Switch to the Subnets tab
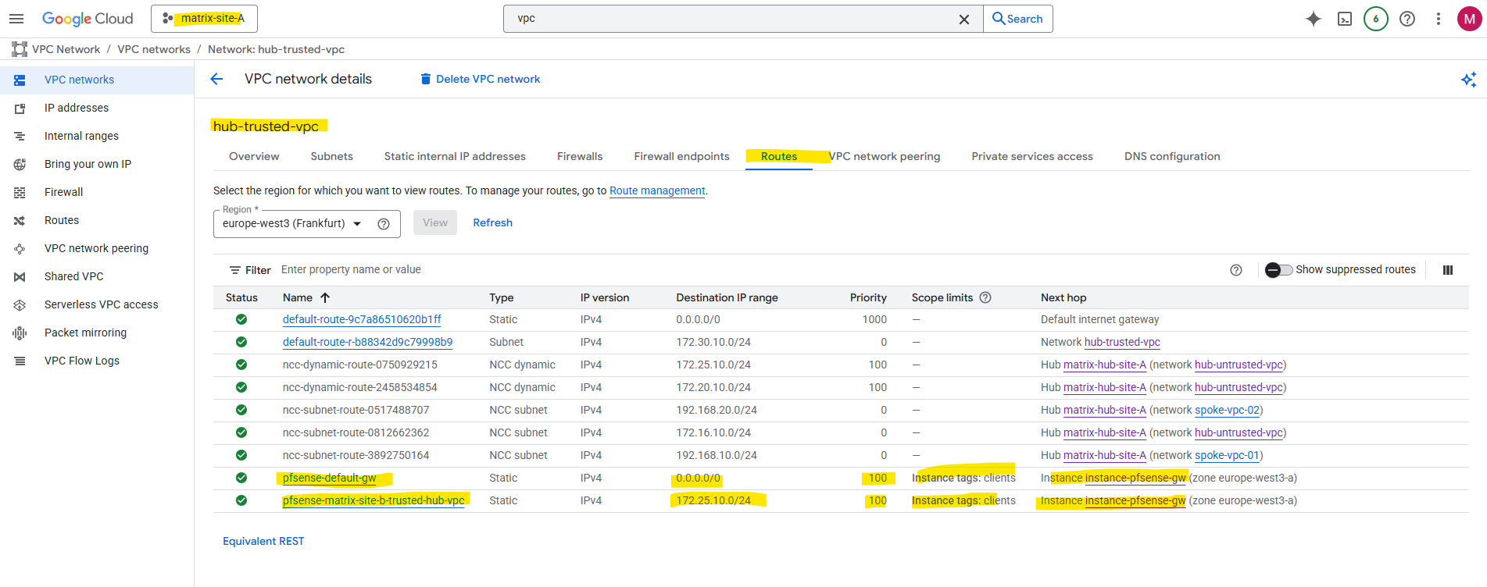The height and width of the screenshot is (587, 1487). click(331, 156)
